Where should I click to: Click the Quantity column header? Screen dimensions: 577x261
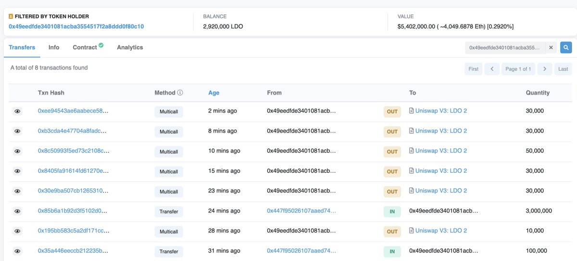[538, 93]
